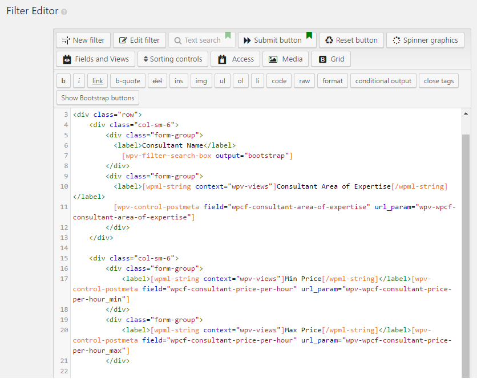477x379 pixels.
Task: Open Fields and Views
Action: tap(95, 59)
